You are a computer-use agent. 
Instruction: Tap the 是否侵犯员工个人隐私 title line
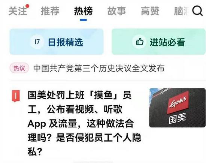(99, 138)
